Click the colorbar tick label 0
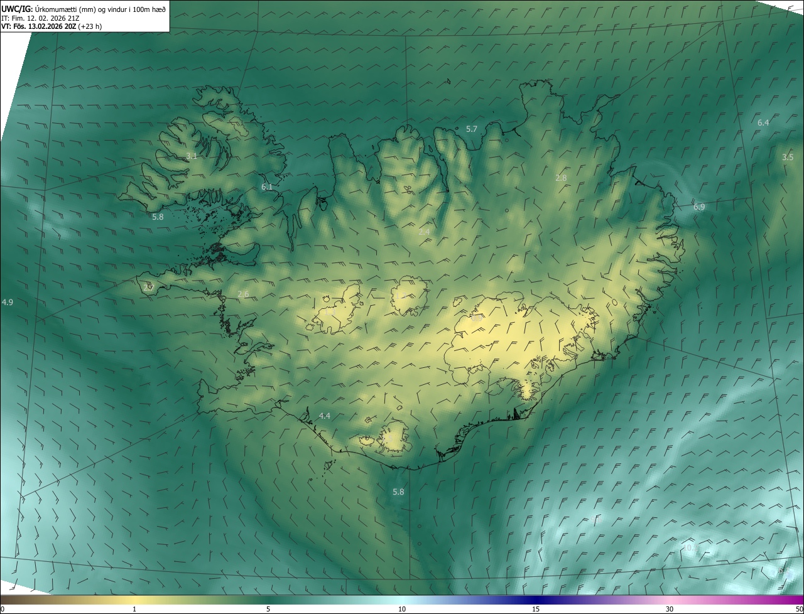This screenshot has height=614, width=804. click(x=3, y=609)
